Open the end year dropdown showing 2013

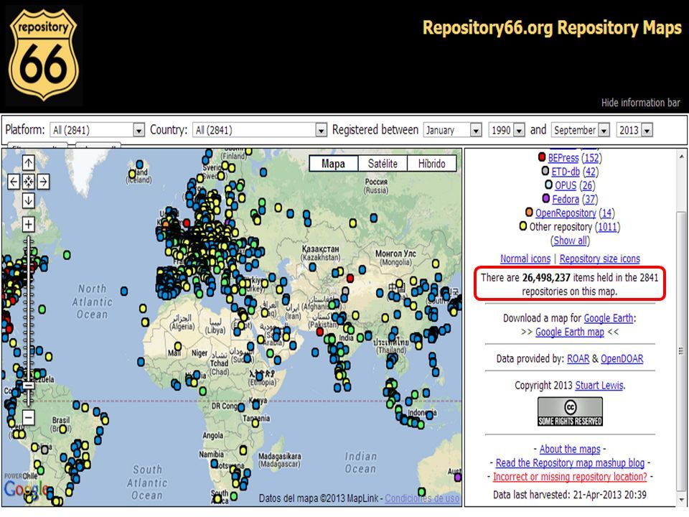click(x=634, y=130)
